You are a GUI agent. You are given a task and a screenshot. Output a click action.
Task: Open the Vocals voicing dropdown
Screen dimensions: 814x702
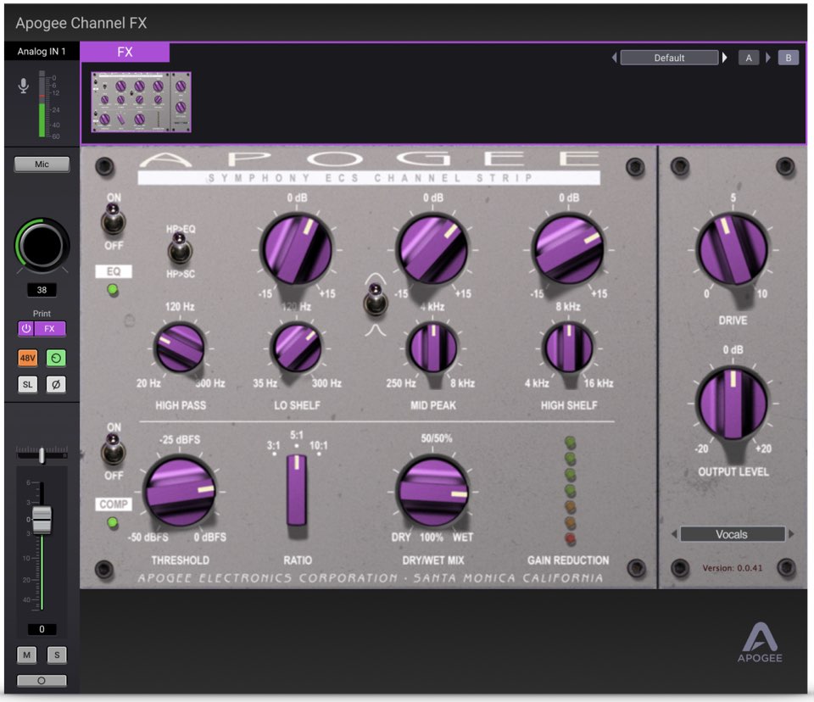pyautogui.click(x=732, y=534)
